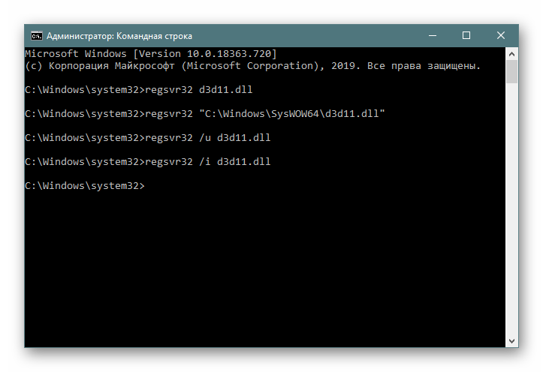Click the scrollbar down arrow
The width and height of the screenshot is (543, 372).
coord(512,341)
